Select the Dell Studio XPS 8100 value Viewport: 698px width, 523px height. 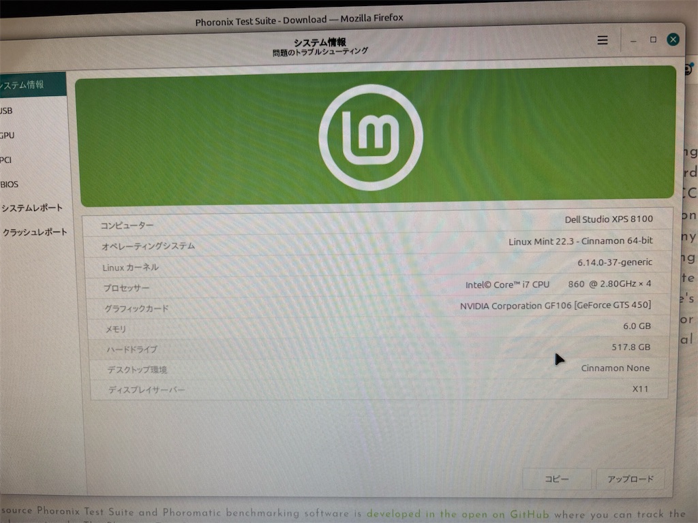click(609, 219)
